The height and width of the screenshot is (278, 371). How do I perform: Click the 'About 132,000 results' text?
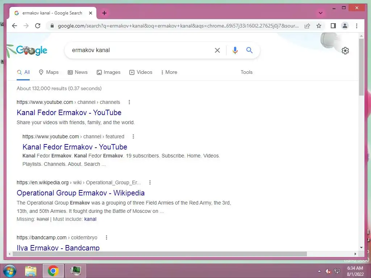pyautogui.click(x=59, y=88)
